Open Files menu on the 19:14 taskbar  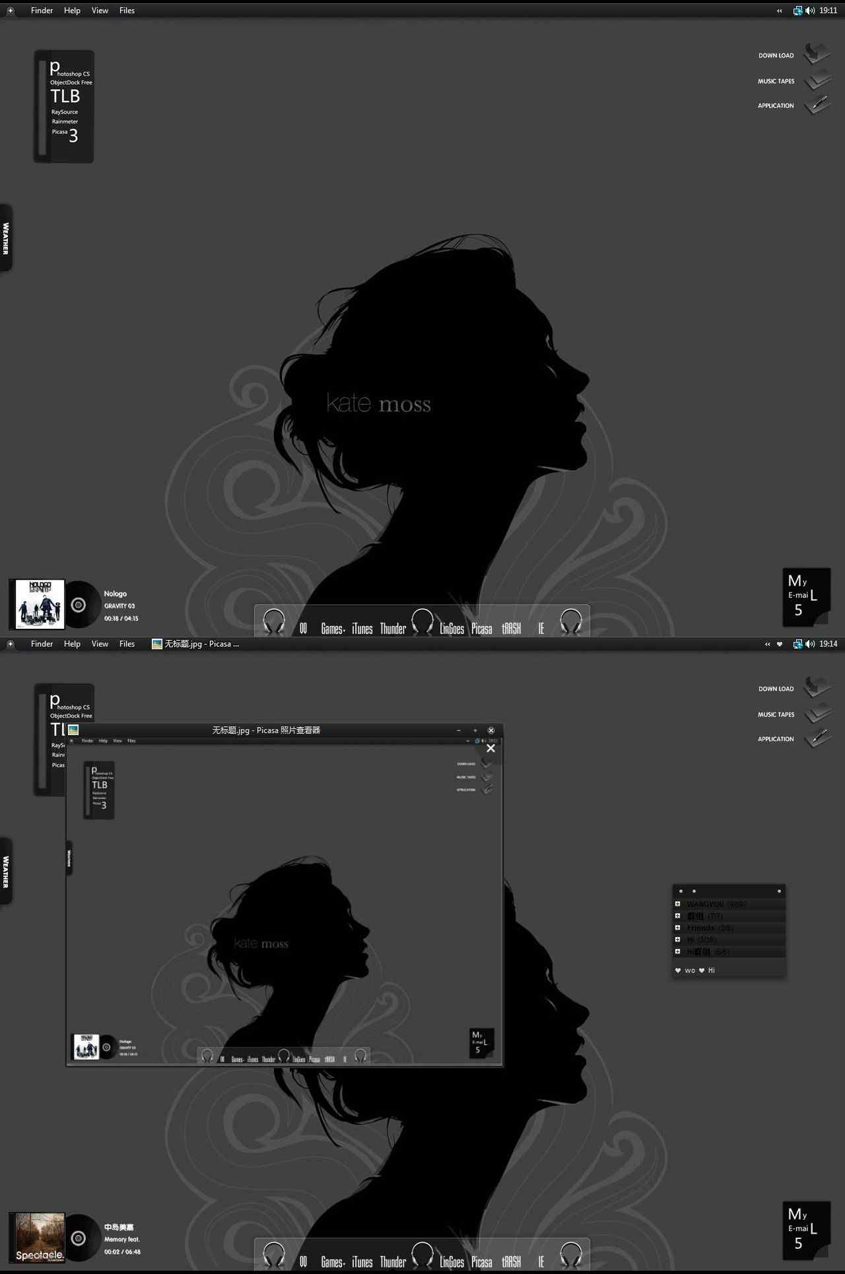point(127,644)
